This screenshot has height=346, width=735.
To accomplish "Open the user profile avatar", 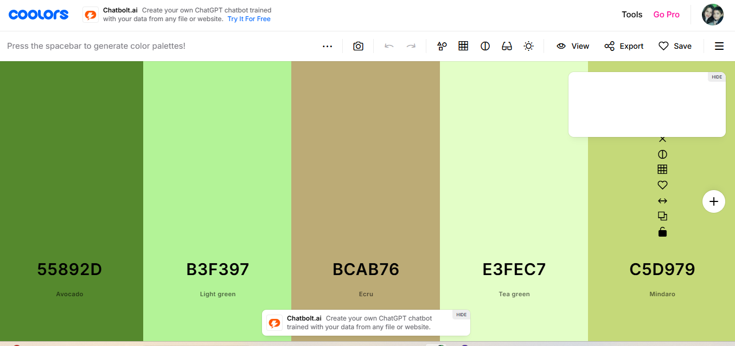I will point(713,15).
